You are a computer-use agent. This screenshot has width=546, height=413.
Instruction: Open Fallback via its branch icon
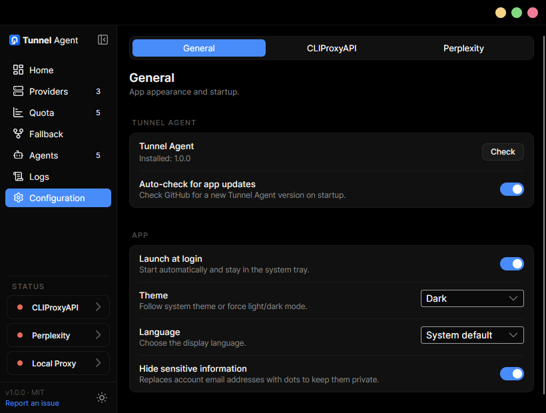coord(18,134)
